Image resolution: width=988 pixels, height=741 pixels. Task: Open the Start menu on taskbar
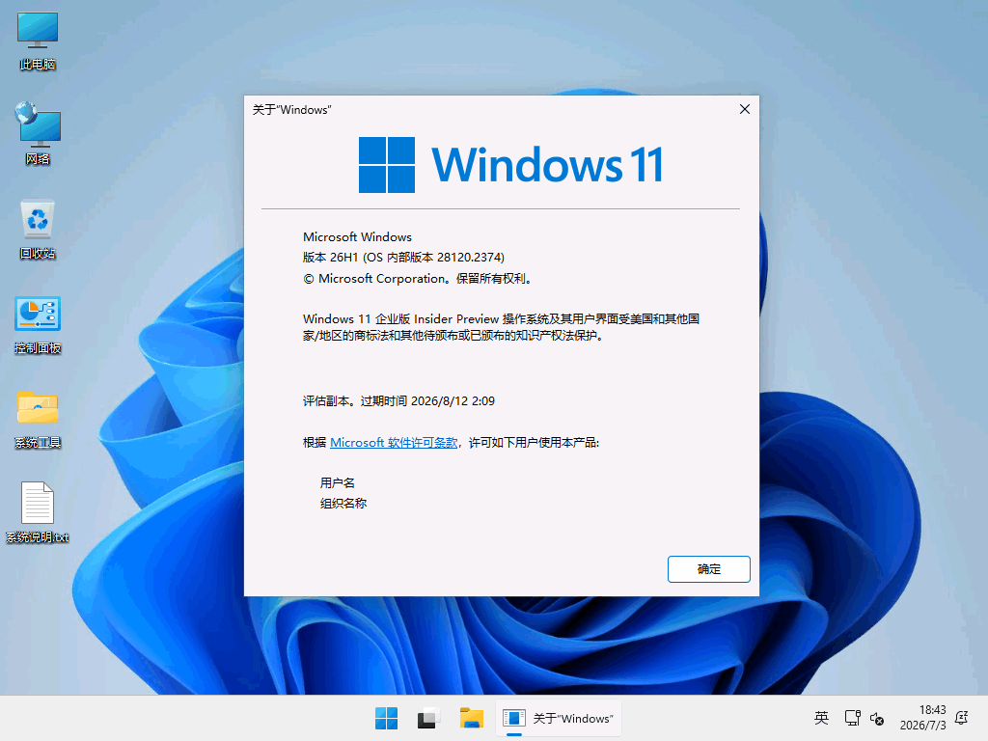[386, 718]
